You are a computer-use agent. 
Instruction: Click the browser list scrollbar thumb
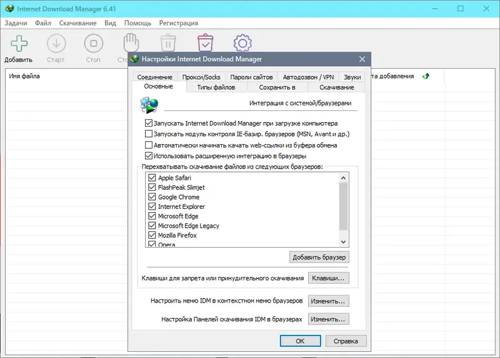343,206
